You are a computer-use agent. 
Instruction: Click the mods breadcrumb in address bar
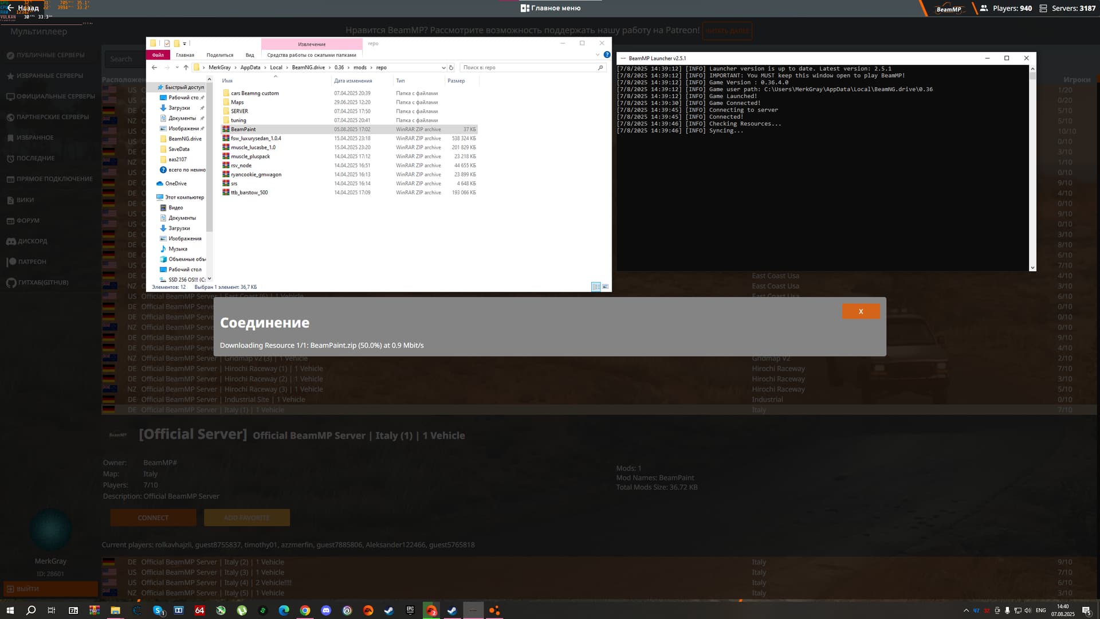360,68
